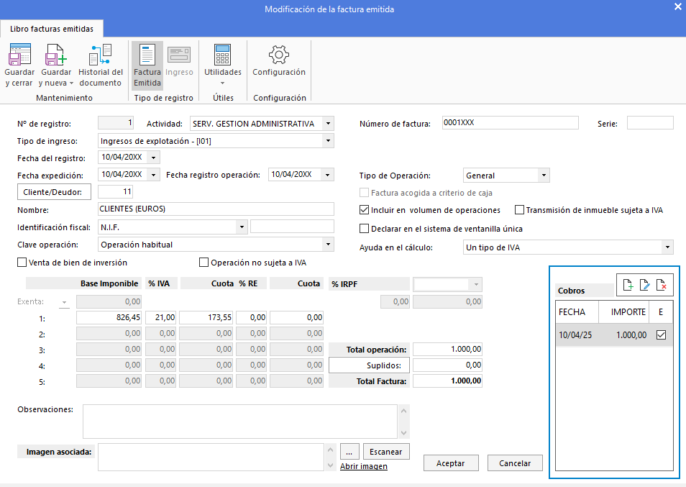Add new cobro icon
Viewport: 686px width, 487px height.
[628, 285]
